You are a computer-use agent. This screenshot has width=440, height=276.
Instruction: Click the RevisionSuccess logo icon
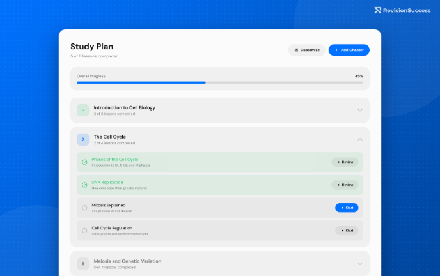(378, 10)
